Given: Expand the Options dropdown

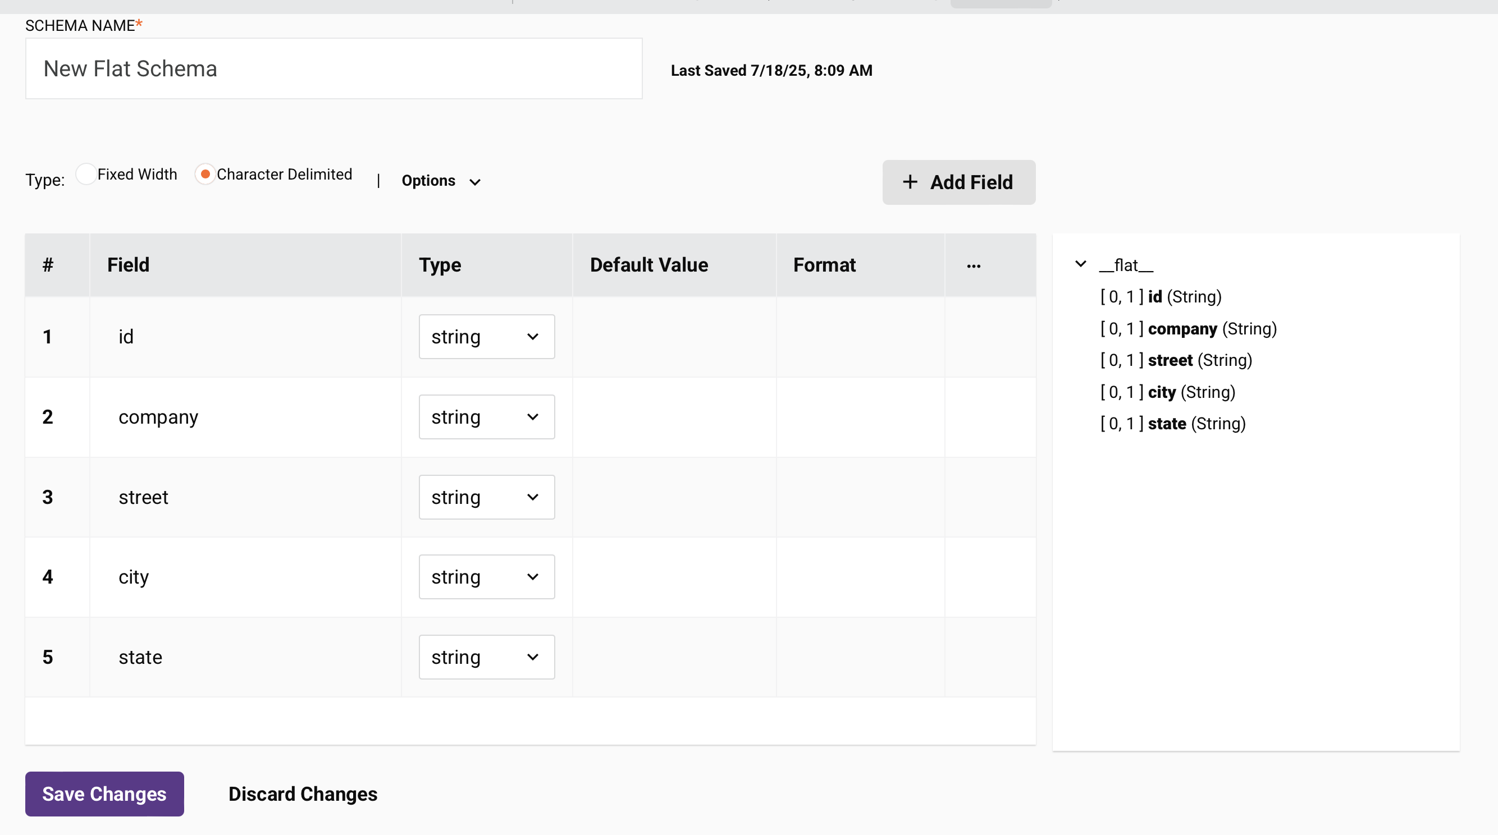Looking at the screenshot, I should pyautogui.click(x=441, y=181).
